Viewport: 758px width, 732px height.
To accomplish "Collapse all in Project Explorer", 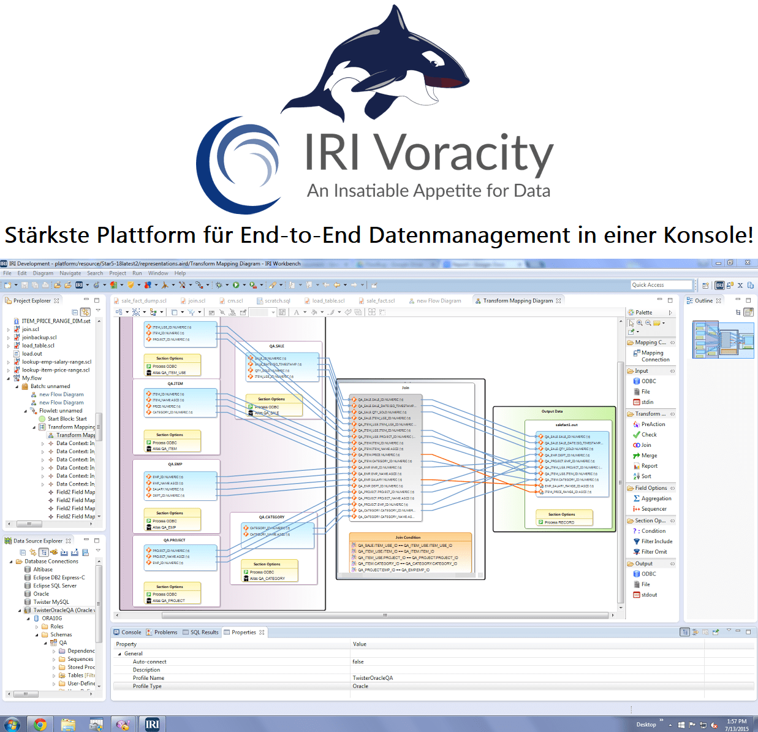I will [75, 312].
